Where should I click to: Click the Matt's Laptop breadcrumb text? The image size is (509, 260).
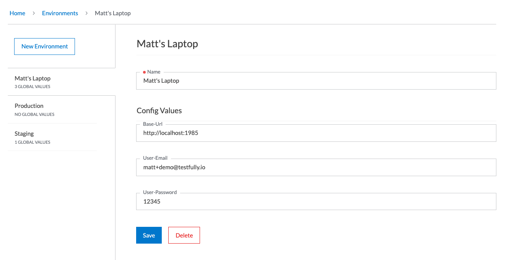(x=113, y=13)
